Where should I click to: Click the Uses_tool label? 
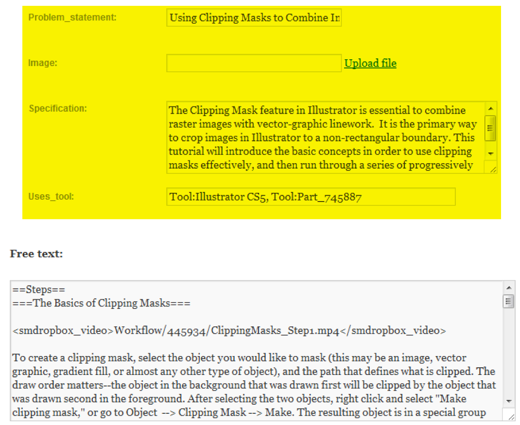[x=51, y=196]
